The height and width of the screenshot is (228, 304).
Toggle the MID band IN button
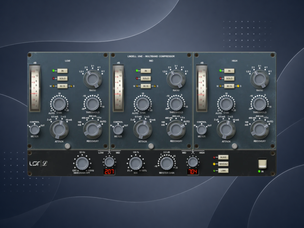click(146, 71)
